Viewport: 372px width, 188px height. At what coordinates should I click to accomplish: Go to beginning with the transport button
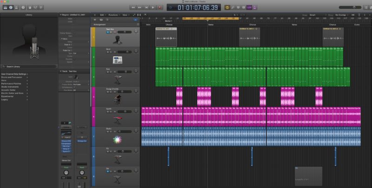146,7
